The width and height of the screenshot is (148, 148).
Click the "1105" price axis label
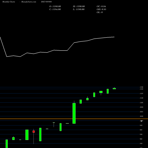(x=141, y=103)
